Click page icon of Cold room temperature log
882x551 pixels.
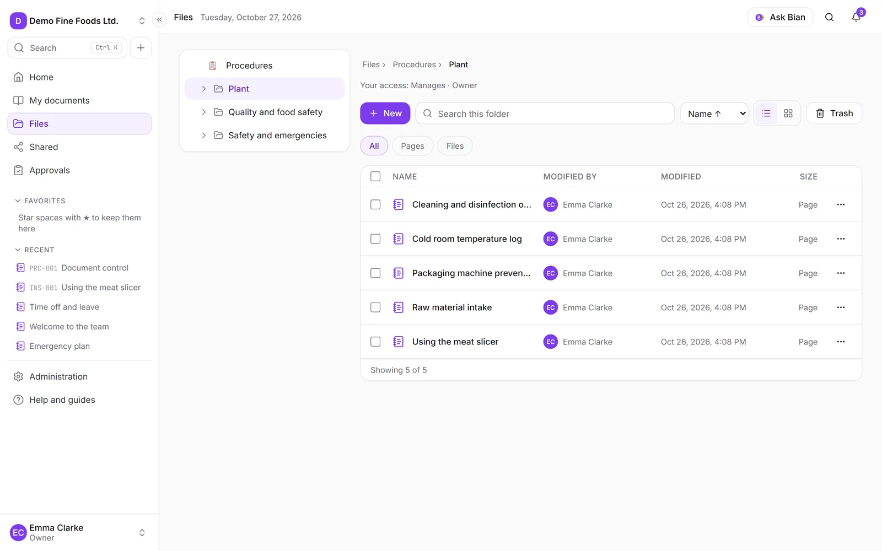pos(398,239)
